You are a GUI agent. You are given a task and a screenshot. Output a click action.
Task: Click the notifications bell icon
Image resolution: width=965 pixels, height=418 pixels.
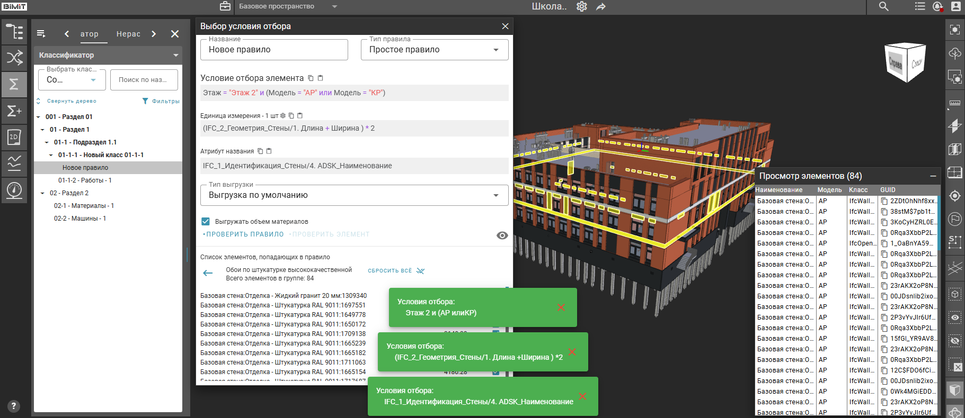[937, 6]
